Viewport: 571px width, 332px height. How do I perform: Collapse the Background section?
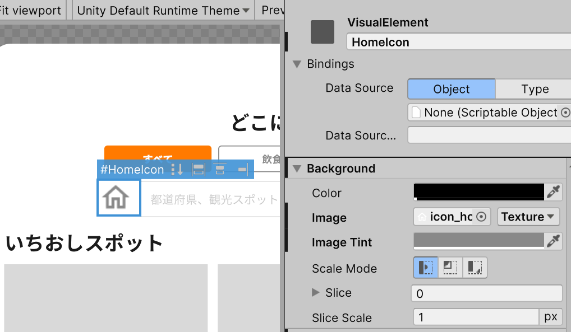(x=297, y=169)
